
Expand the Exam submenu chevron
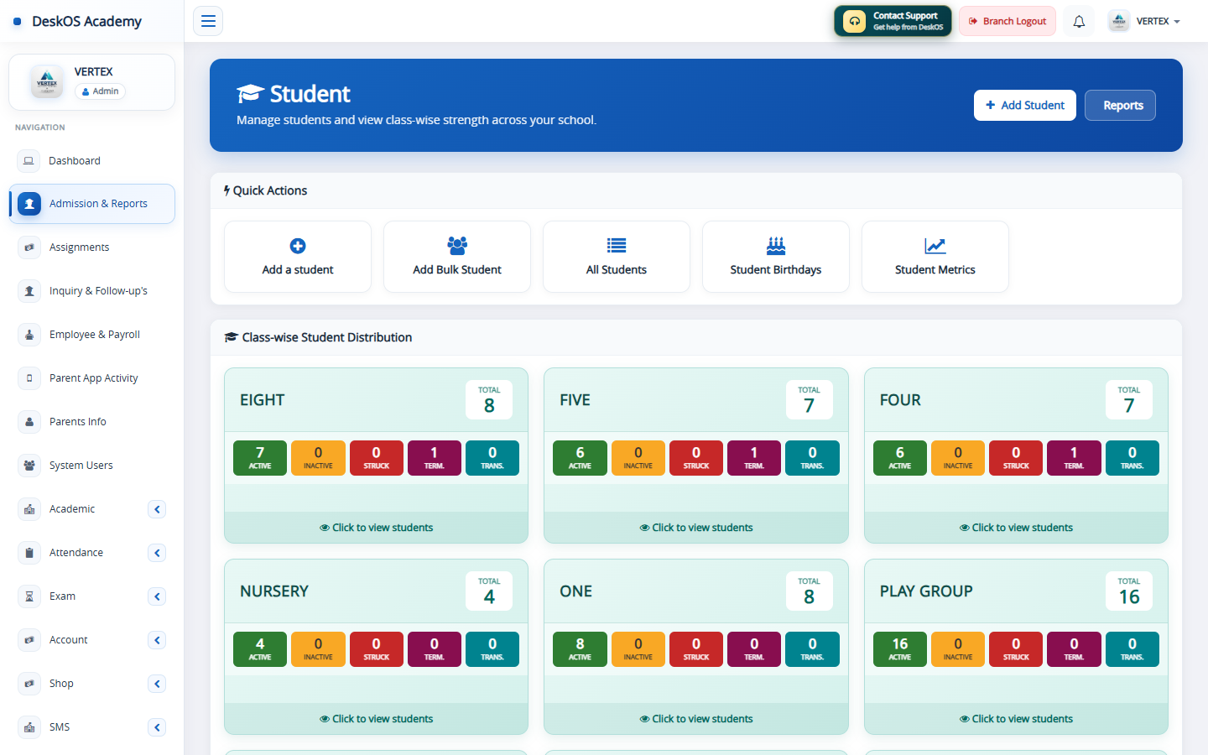click(x=157, y=596)
